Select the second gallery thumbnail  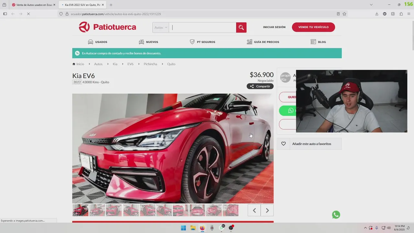[97, 210]
